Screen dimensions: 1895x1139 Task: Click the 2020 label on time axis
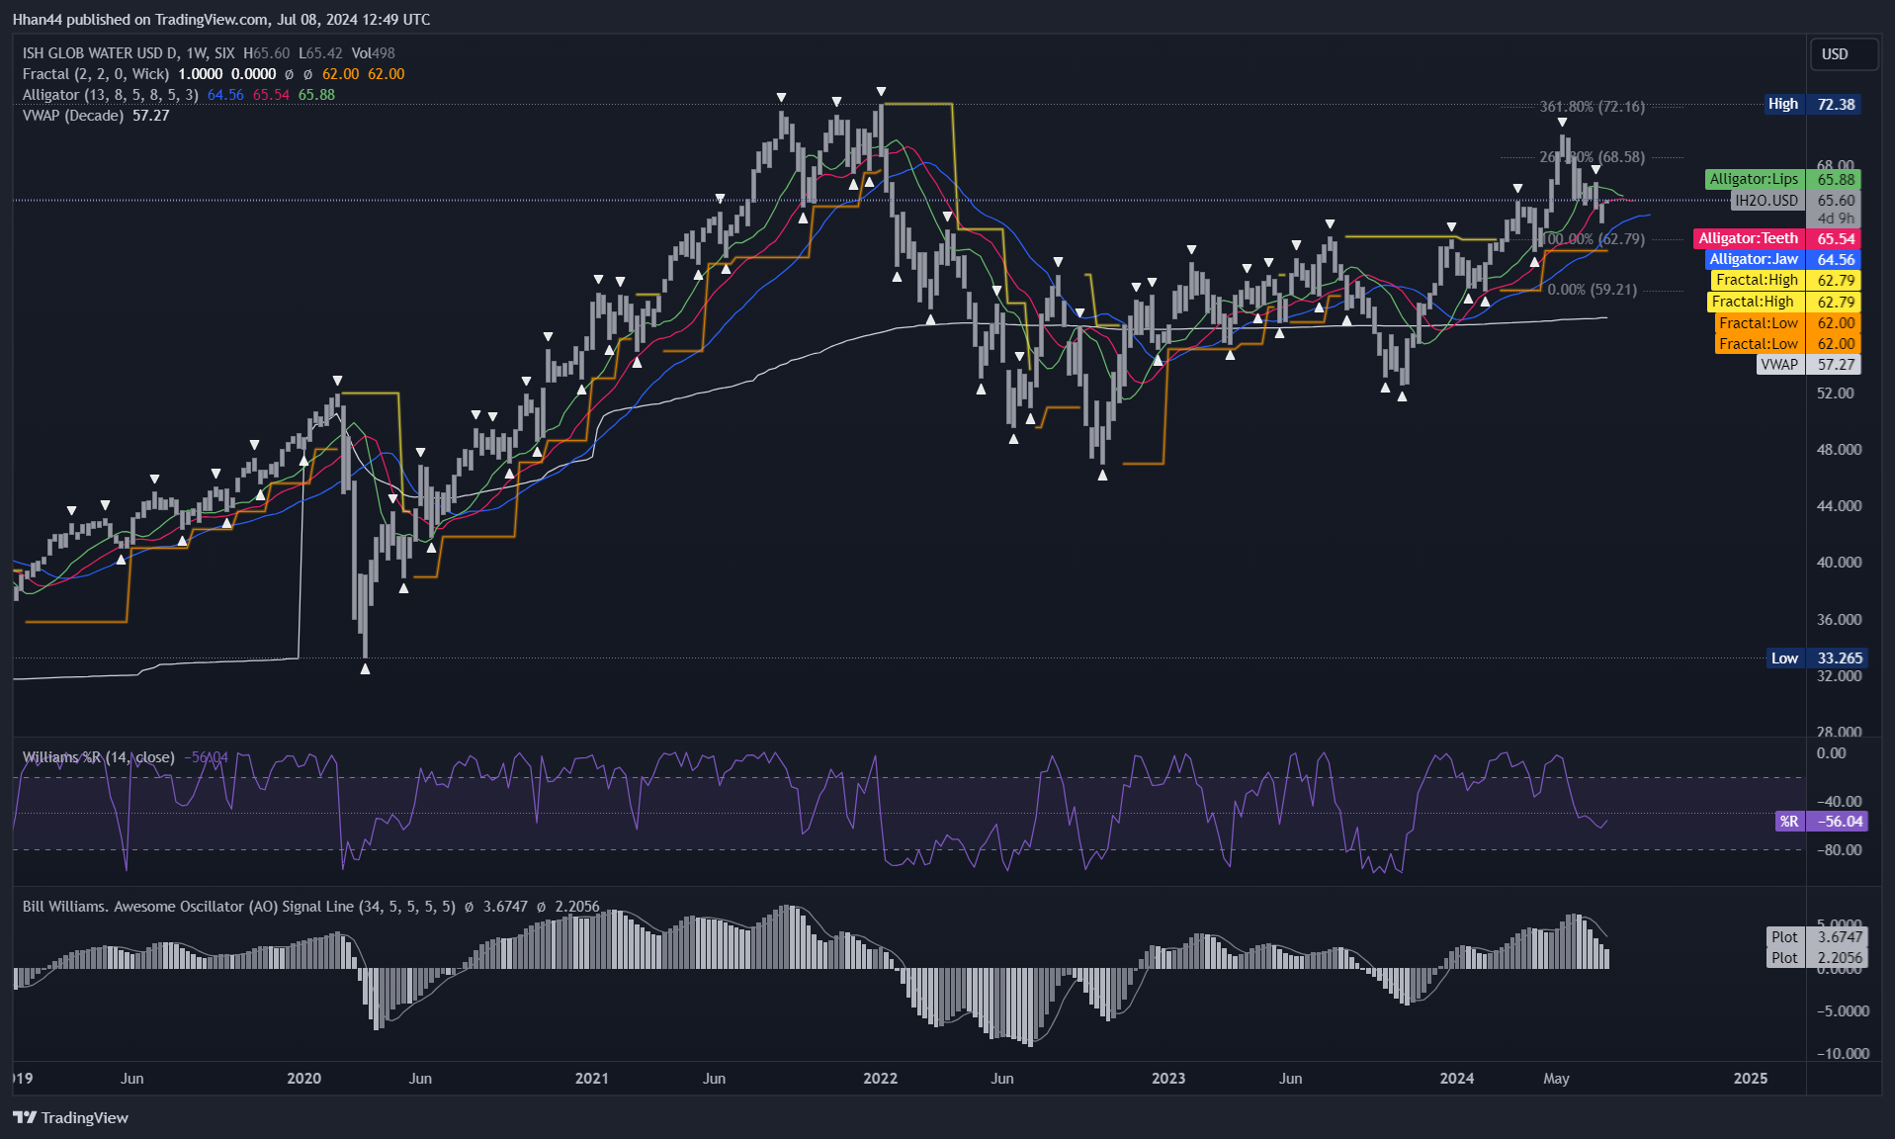(x=303, y=1079)
